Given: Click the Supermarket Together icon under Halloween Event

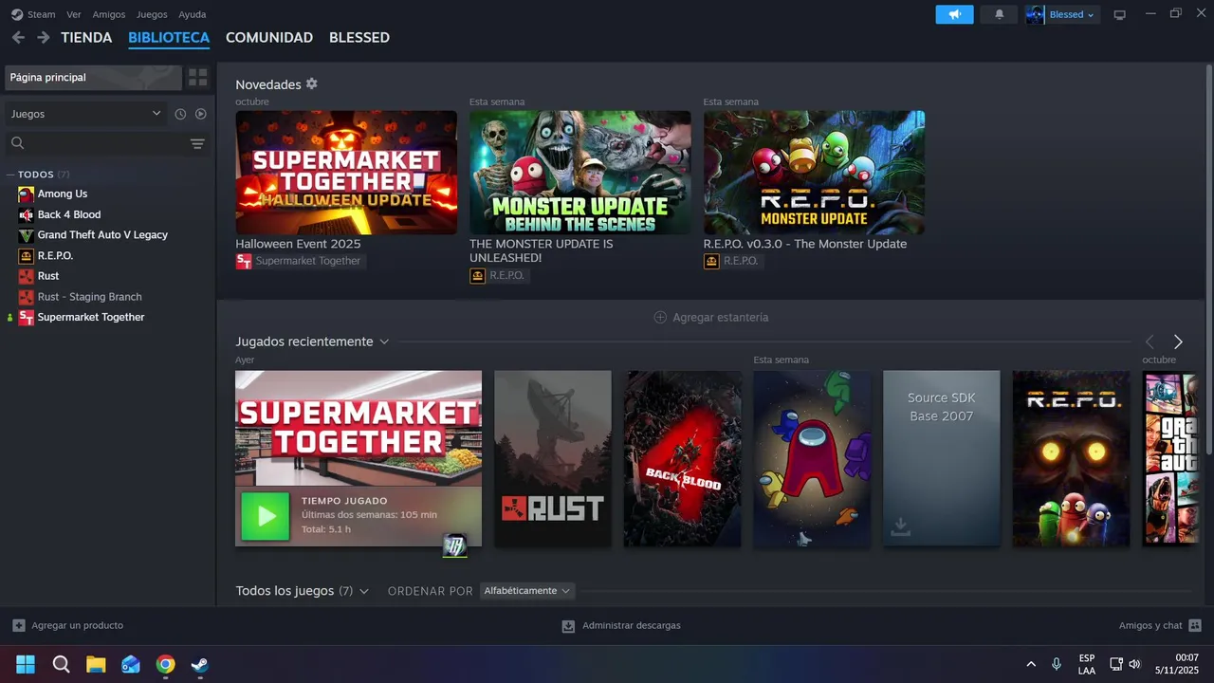Looking at the screenshot, I should (x=244, y=261).
